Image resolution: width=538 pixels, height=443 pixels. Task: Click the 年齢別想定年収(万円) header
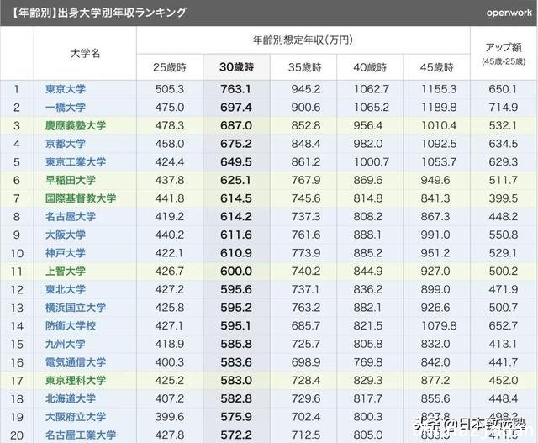303,40
